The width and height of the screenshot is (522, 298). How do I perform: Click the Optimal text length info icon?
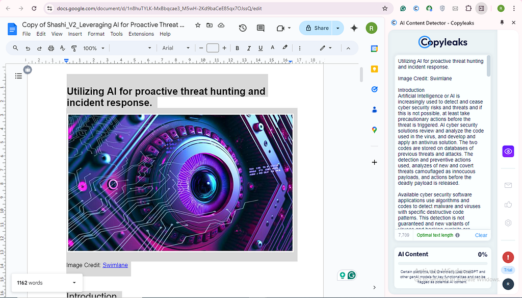[x=457, y=235]
